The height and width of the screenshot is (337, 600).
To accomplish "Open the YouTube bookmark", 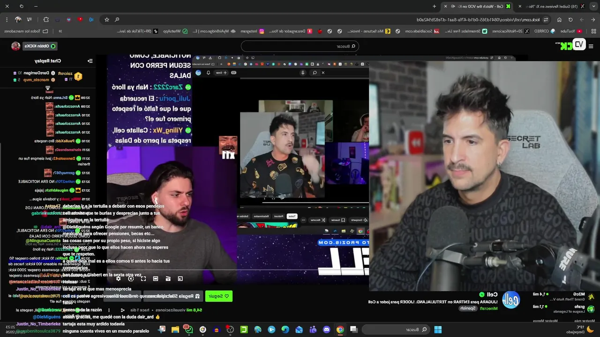I will tap(571, 31).
